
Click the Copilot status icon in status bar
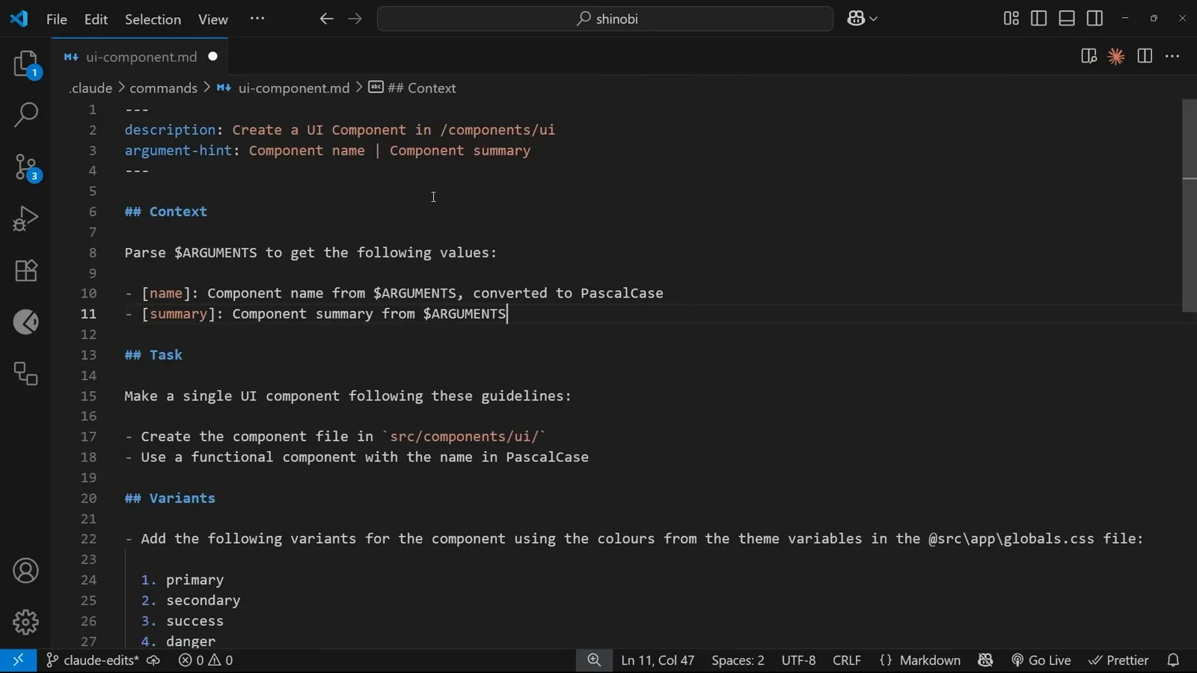pos(985,660)
